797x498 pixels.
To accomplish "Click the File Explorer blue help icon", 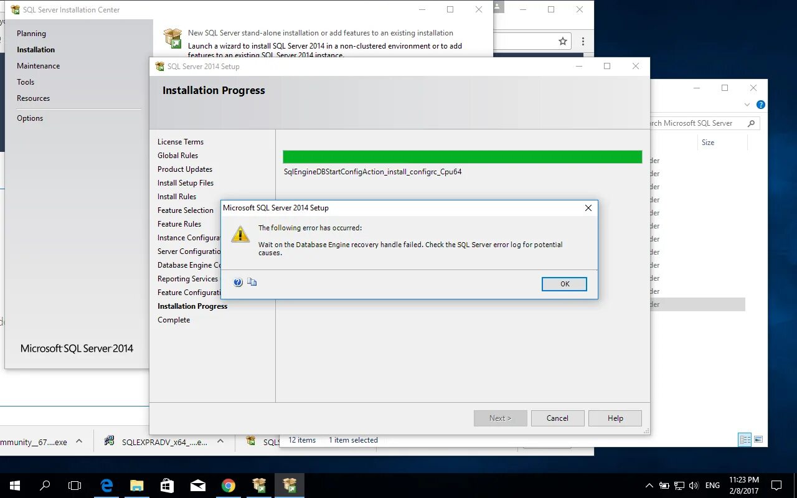I will tap(760, 105).
